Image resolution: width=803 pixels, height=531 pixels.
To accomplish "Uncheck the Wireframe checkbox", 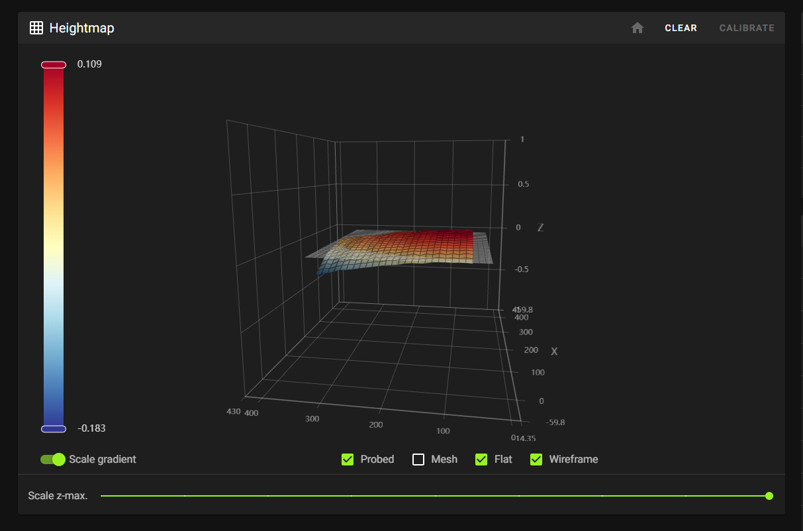I will coord(537,459).
